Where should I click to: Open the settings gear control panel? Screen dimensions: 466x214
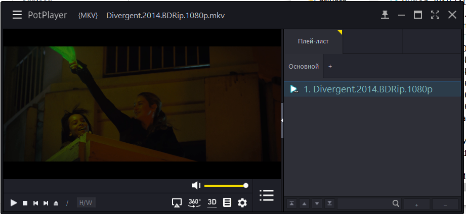coord(242,203)
